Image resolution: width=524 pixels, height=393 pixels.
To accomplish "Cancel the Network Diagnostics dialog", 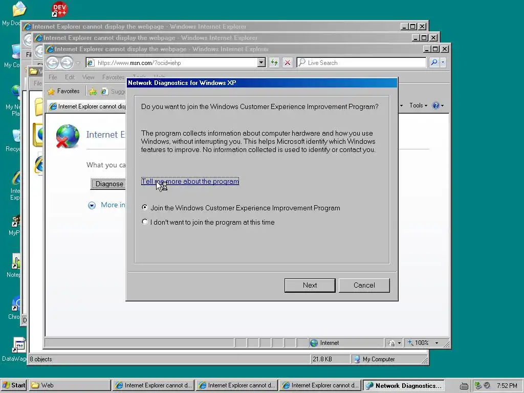I will [364, 286].
